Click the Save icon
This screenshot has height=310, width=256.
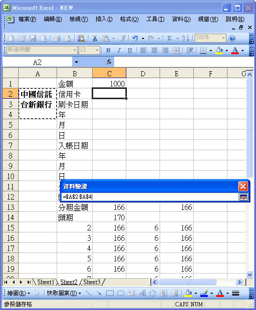point(33,38)
